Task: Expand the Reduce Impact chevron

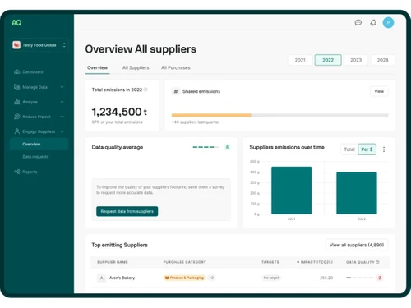Action: [x=62, y=117]
